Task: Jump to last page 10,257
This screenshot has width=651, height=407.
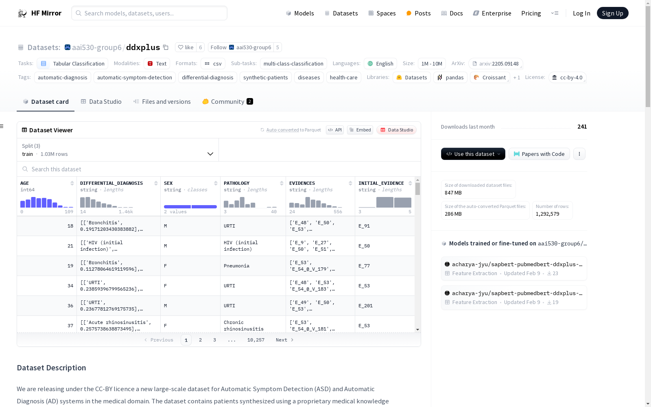Action: pos(256,340)
